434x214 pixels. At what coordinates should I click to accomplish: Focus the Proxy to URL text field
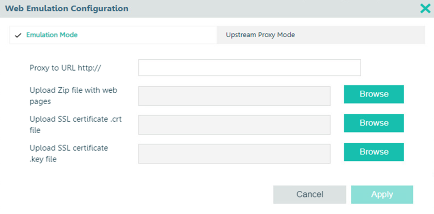pos(249,68)
